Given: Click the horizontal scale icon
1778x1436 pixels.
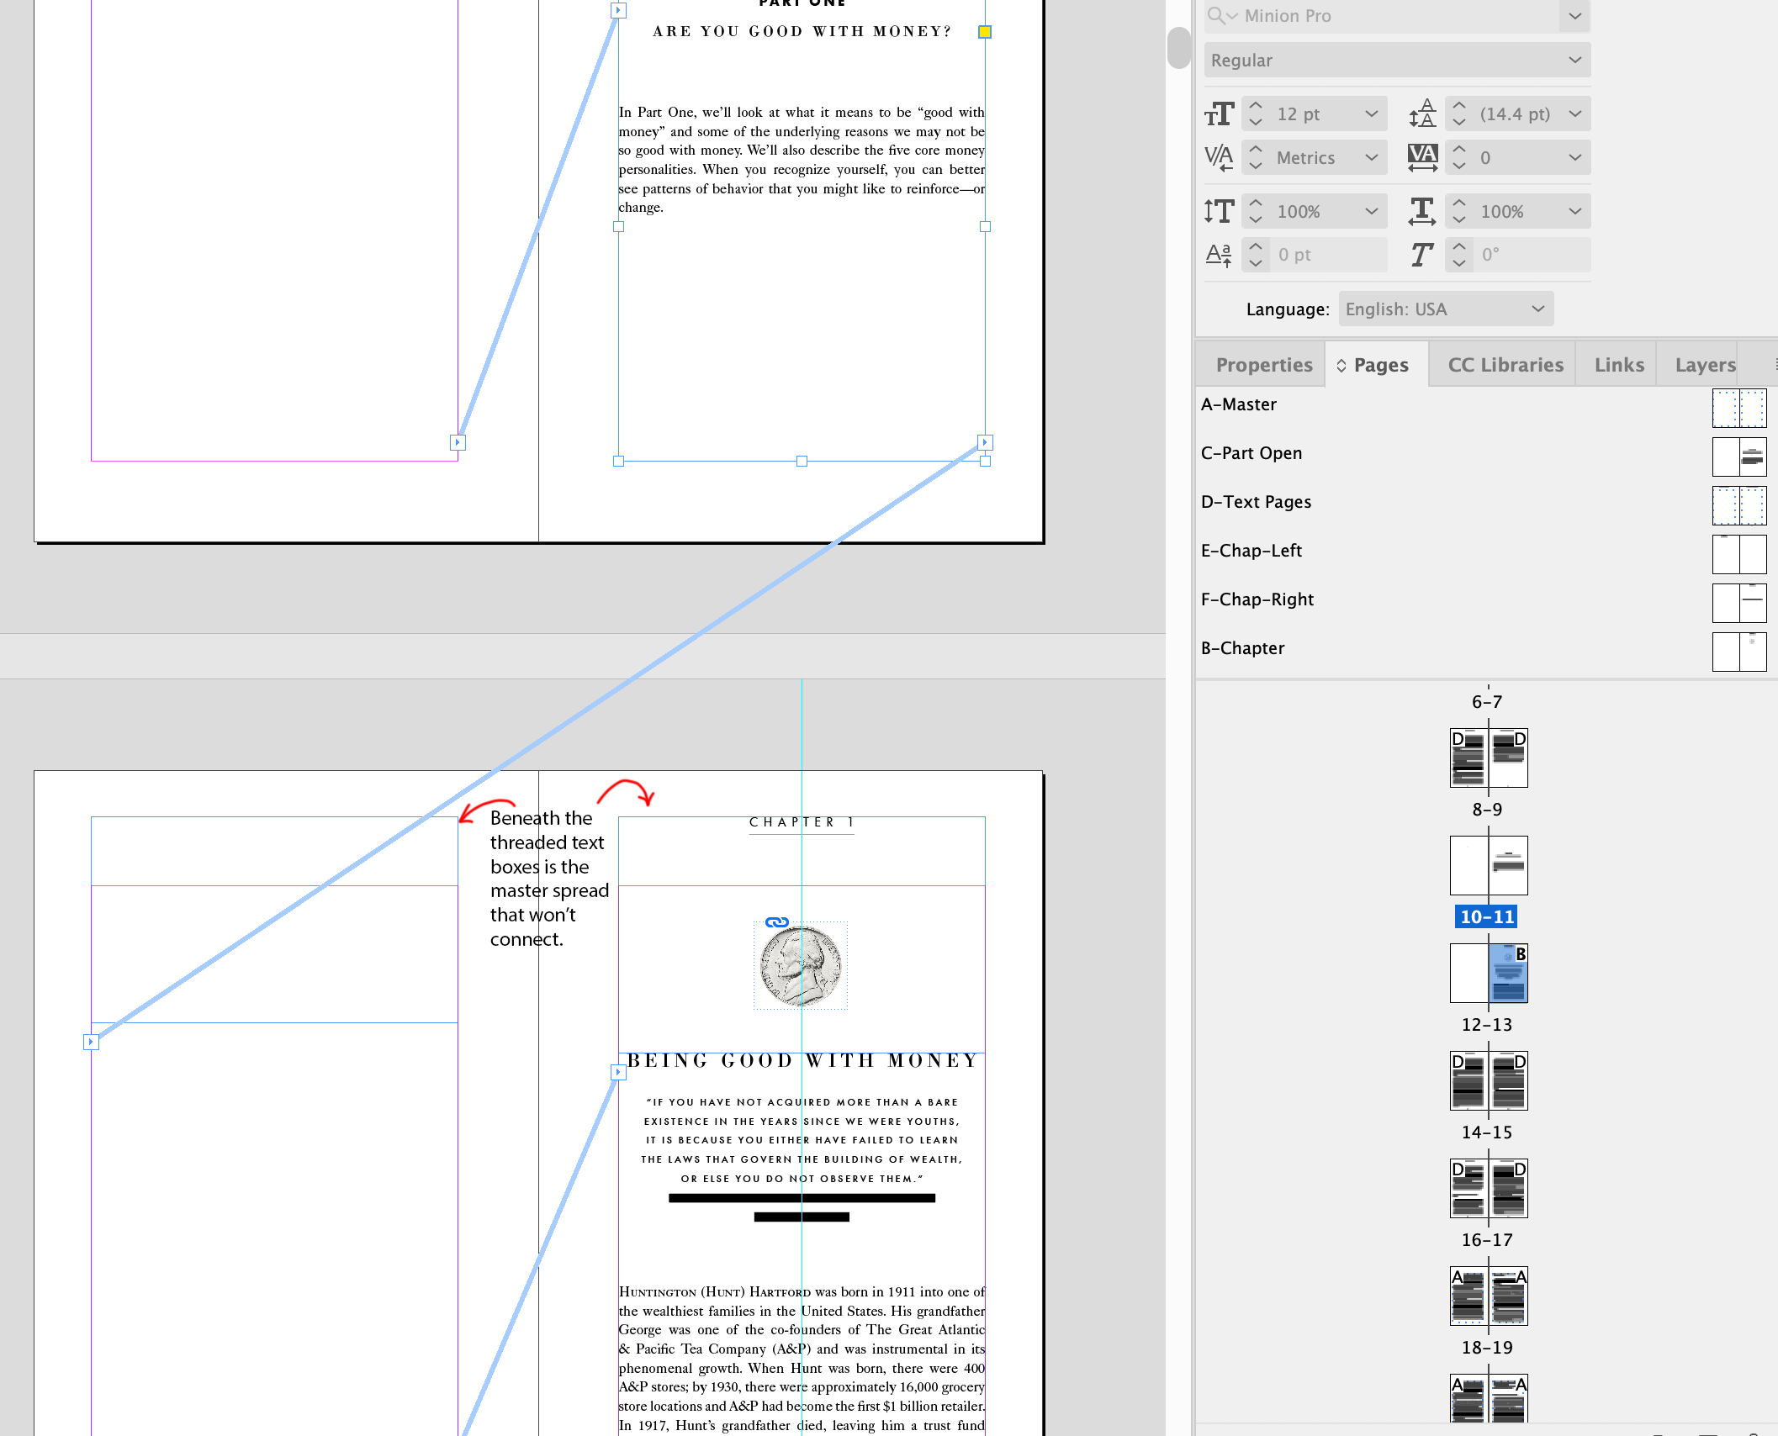Looking at the screenshot, I should pyautogui.click(x=1421, y=211).
